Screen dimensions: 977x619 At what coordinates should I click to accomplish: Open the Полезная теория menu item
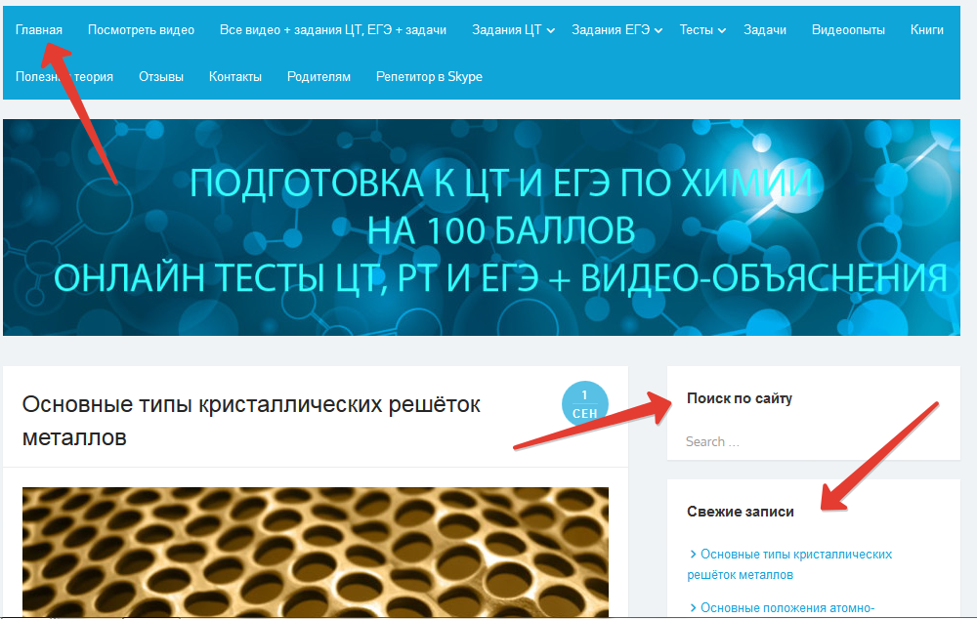pos(64,76)
